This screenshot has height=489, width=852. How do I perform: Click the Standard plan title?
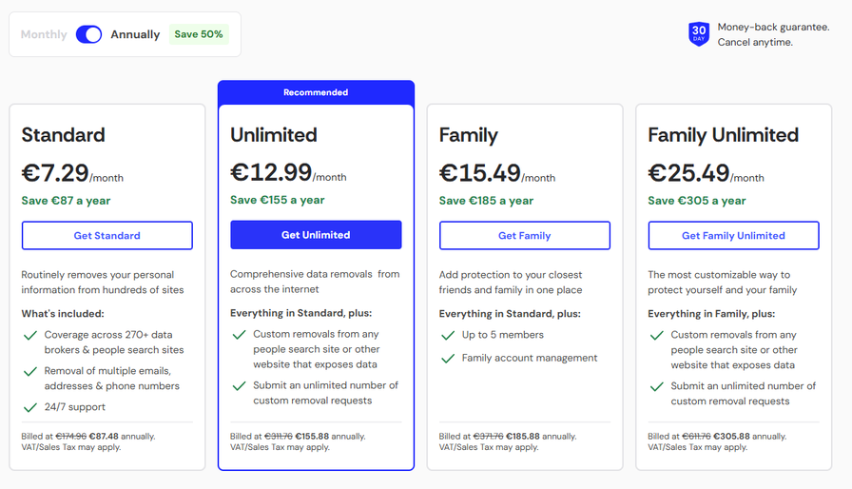tap(63, 135)
